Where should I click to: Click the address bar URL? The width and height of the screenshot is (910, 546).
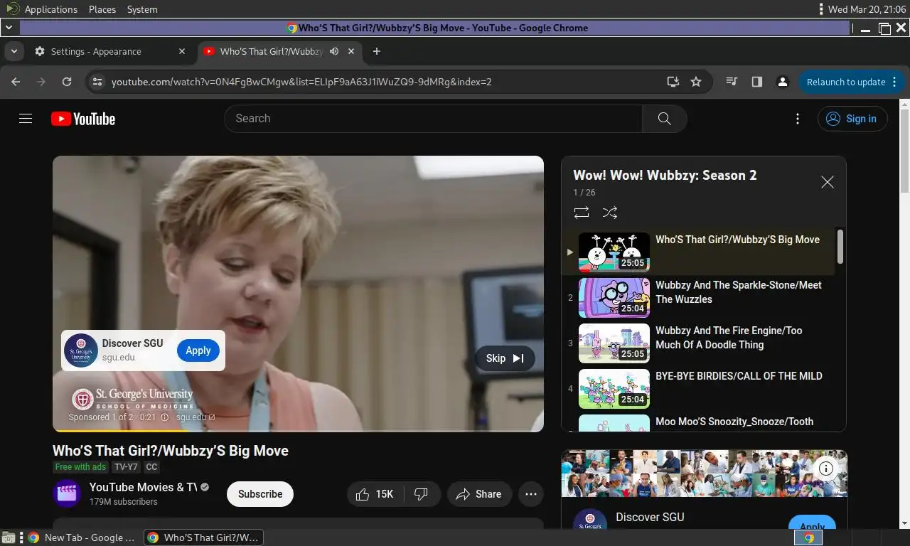[x=301, y=82]
